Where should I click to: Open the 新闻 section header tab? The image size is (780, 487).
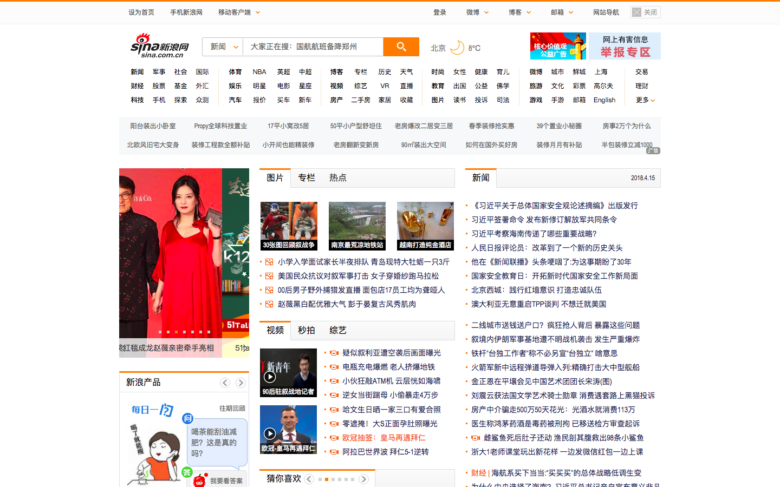(481, 177)
